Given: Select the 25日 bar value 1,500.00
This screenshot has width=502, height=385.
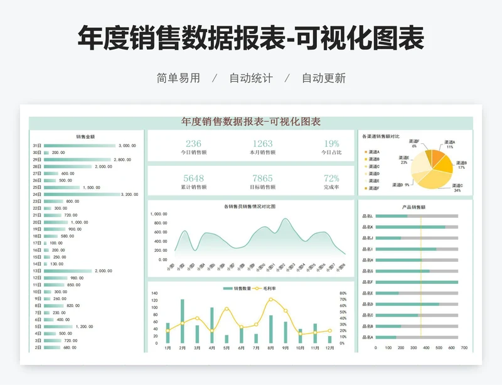Looking at the screenshot, I should (92, 188).
